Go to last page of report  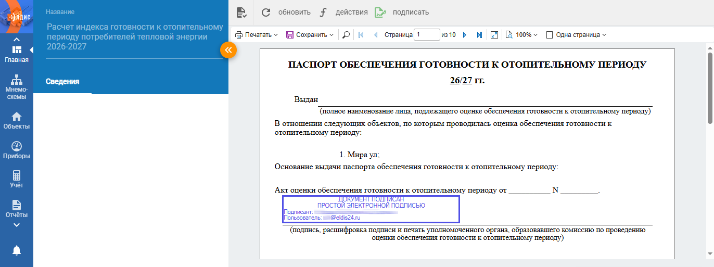click(x=479, y=35)
